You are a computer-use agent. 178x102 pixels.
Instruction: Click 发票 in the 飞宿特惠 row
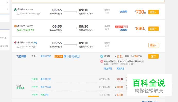(34, 56)
